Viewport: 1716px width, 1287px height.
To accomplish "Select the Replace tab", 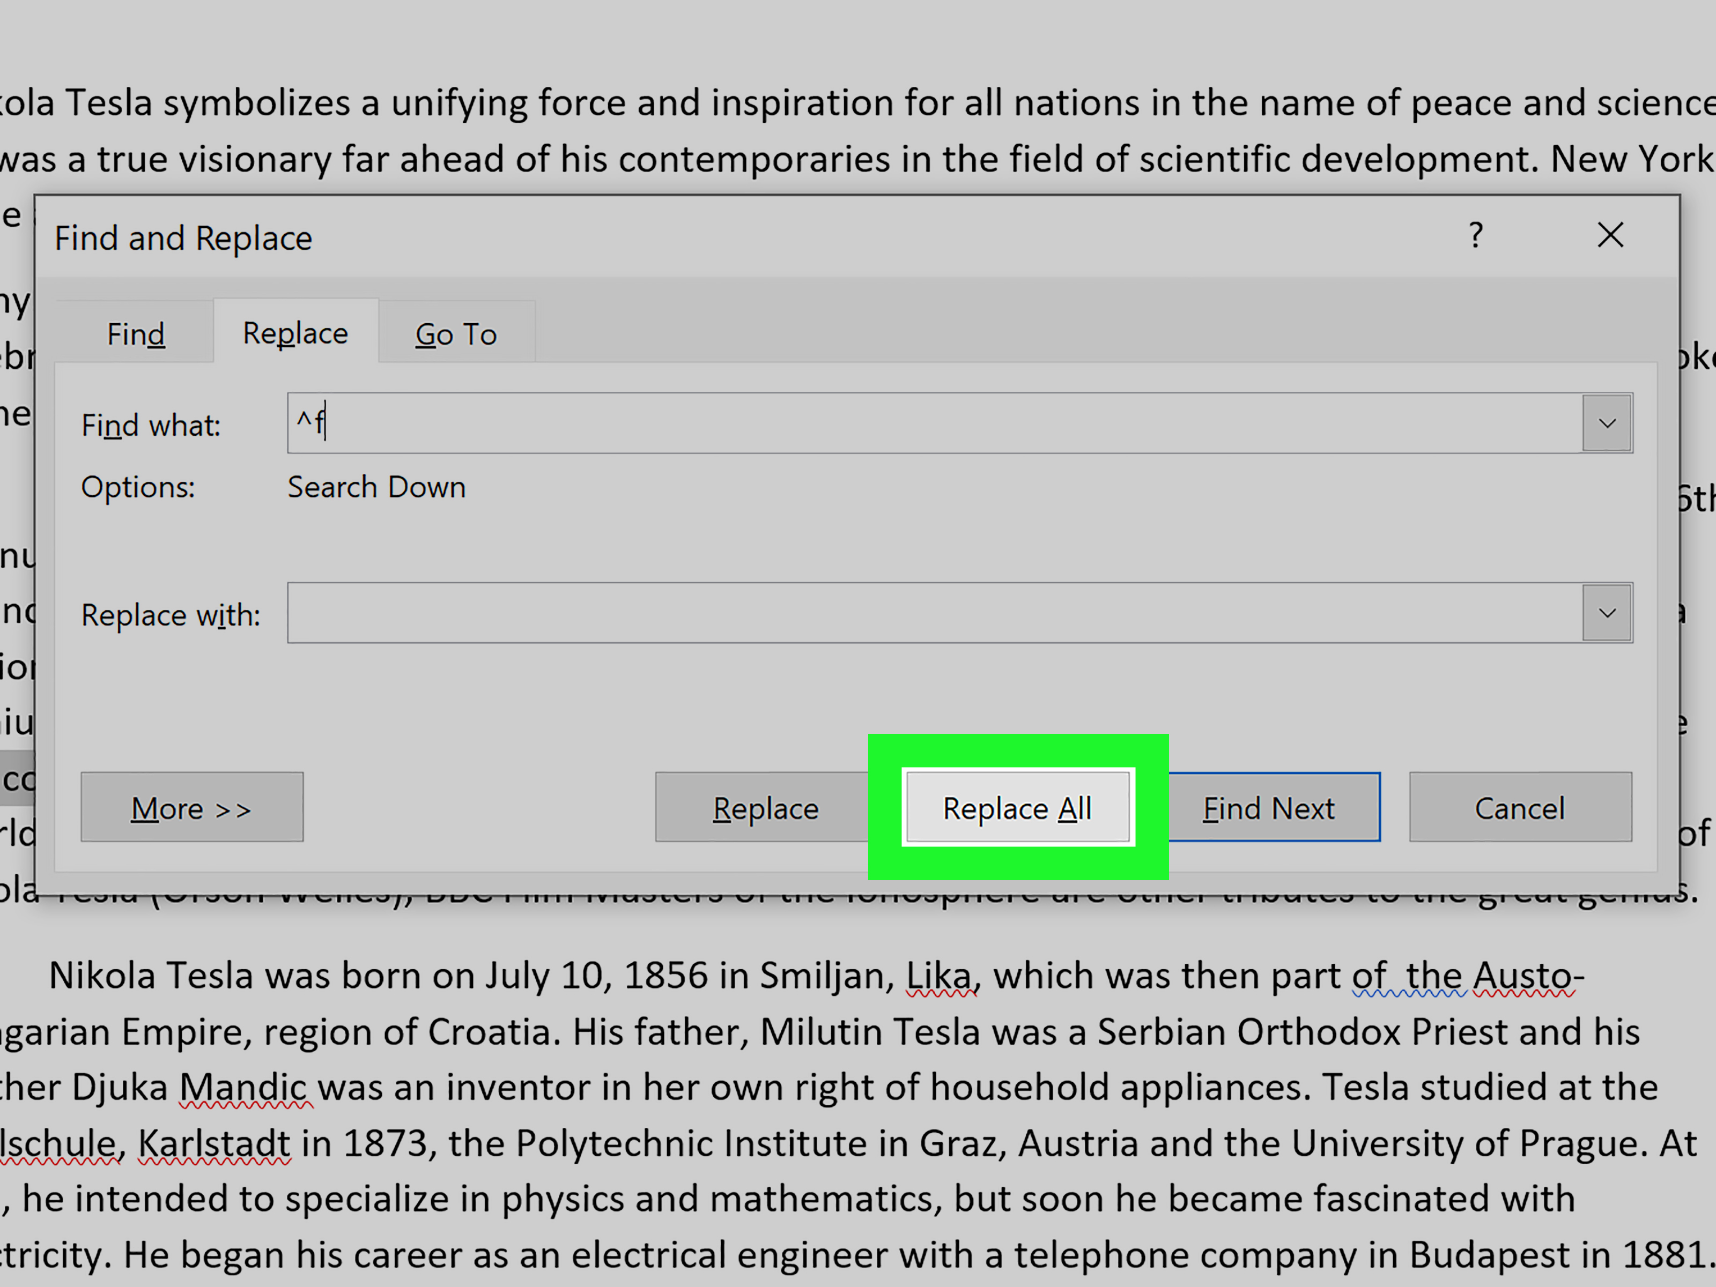I will [295, 332].
